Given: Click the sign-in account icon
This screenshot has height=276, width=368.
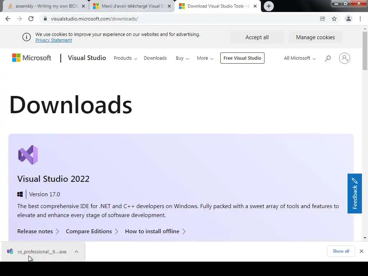Looking at the screenshot, I should coord(345,58).
